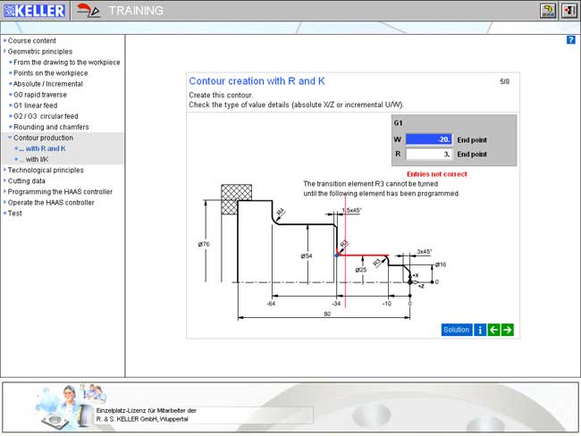Go to next page with right arrow
The height and width of the screenshot is (436, 581).
point(508,330)
